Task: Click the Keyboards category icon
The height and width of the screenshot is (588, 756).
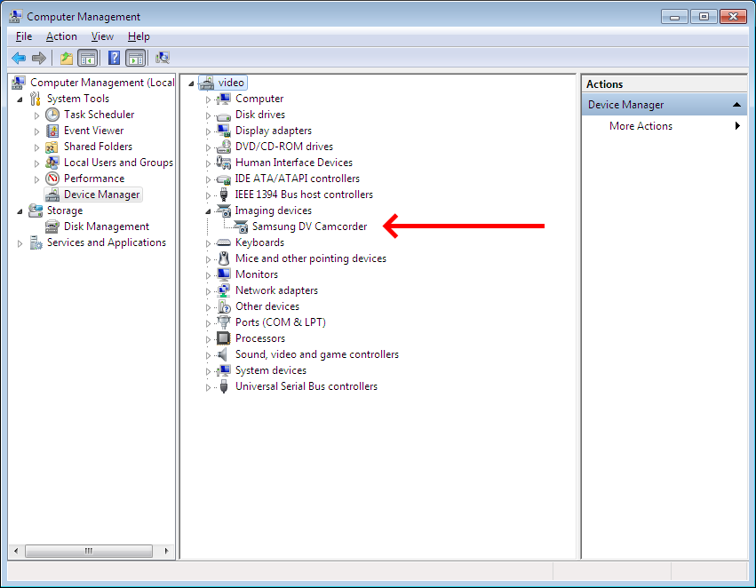Action: click(x=224, y=242)
